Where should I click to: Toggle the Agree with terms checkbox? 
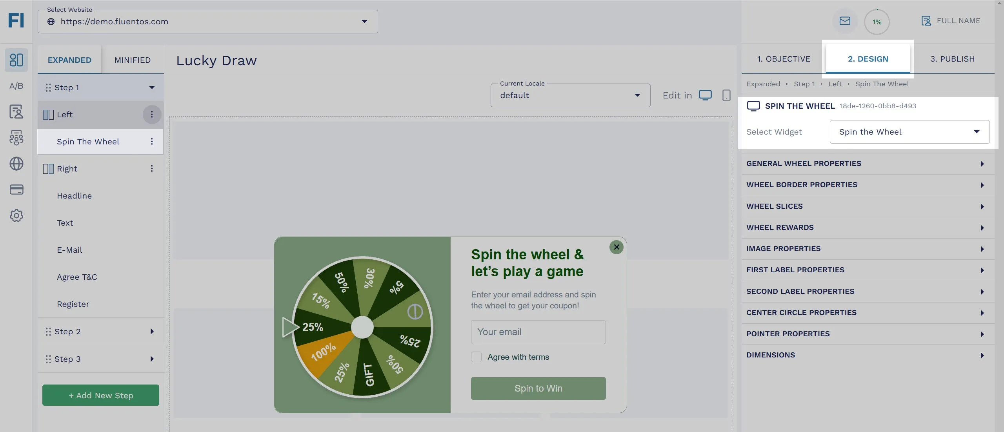coord(476,357)
